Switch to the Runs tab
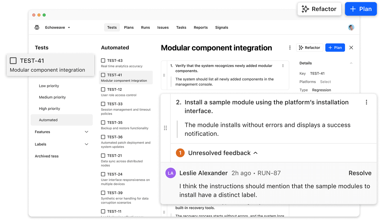380x220 pixels. pyautogui.click(x=145, y=27)
